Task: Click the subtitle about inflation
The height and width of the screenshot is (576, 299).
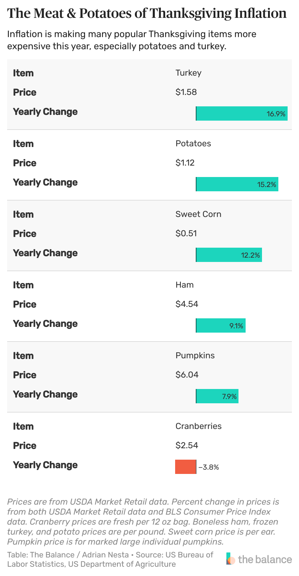Action: pyautogui.click(x=132, y=40)
